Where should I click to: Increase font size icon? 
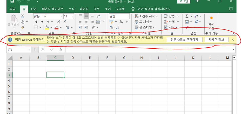tap(58, 22)
